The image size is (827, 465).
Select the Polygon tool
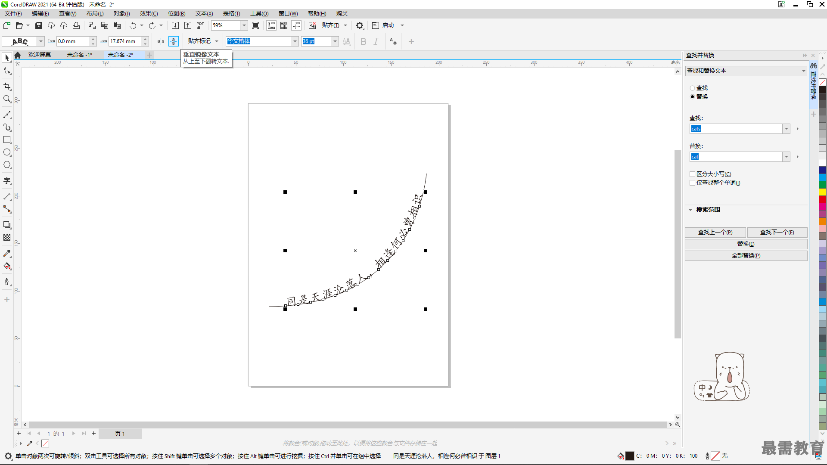(x=7, y=165)
